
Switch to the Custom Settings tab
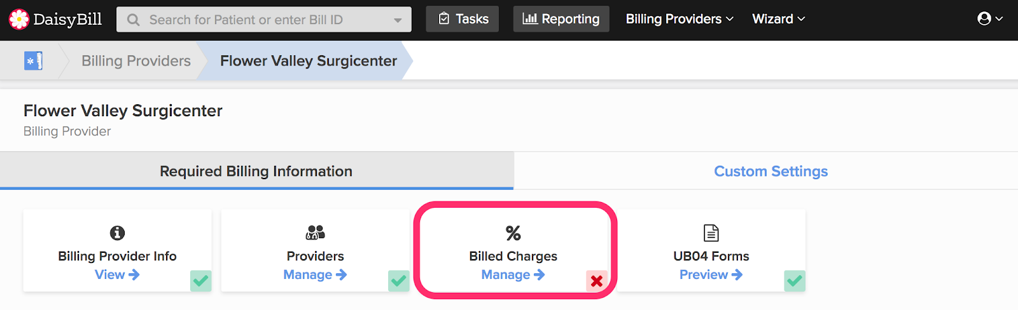click(770, 171)
